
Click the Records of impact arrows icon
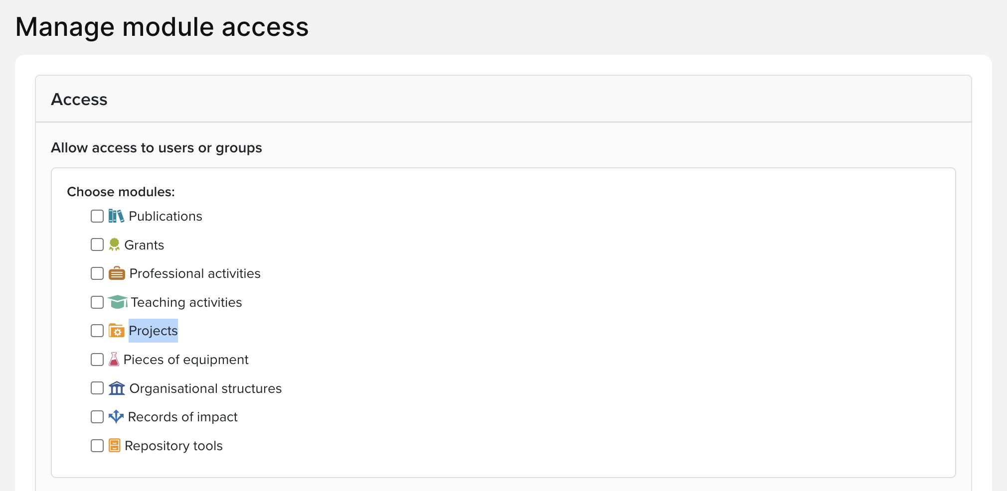click(116, 417)
